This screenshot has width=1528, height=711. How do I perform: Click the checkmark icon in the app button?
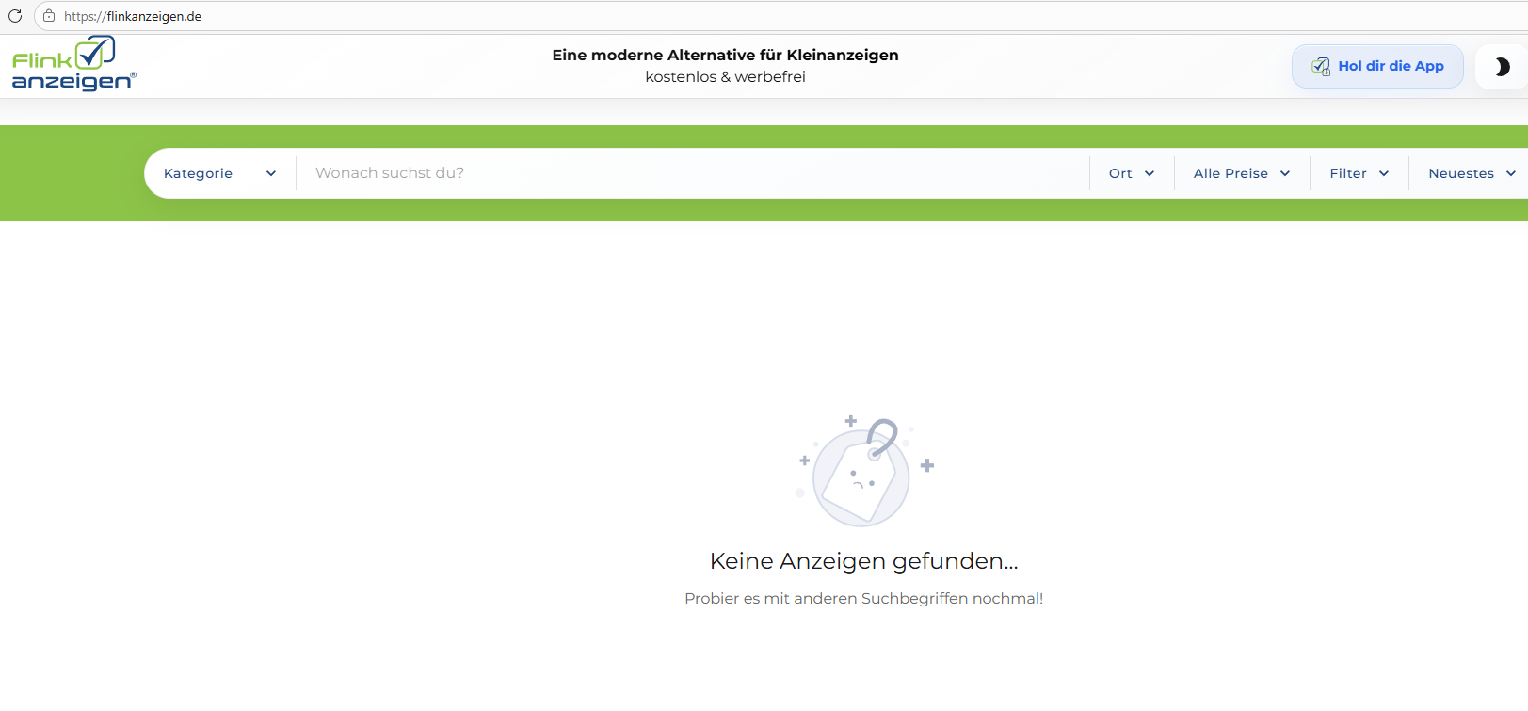1321,66
